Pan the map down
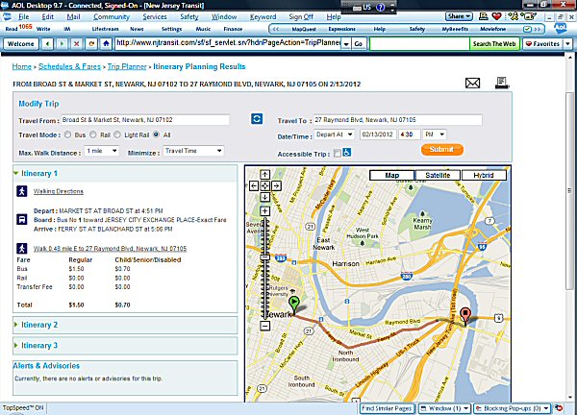 (x=265, y=197)
